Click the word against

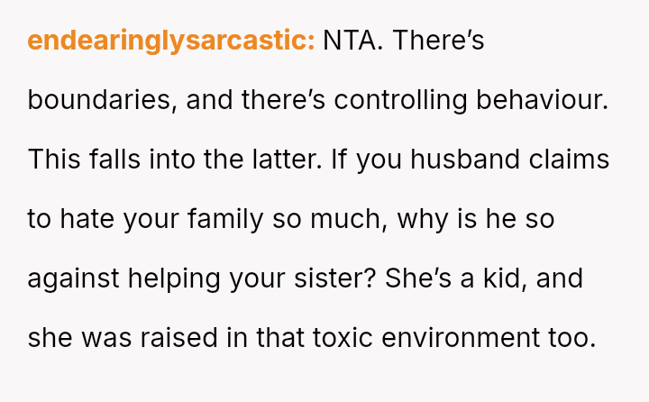73,279
